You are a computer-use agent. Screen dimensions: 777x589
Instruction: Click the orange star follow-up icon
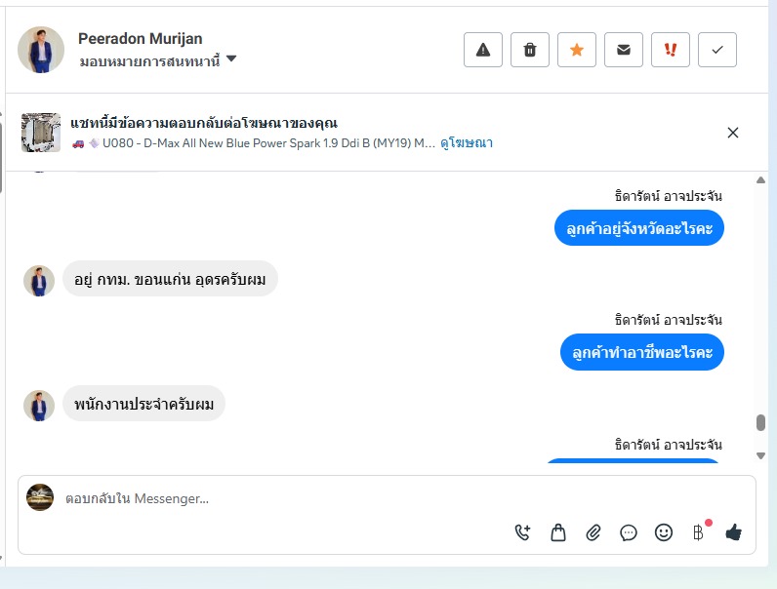pyautogui.click(x=577, y=50)
